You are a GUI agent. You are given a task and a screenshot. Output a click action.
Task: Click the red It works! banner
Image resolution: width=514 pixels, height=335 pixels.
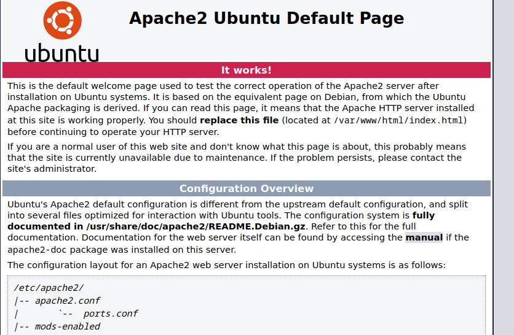[x=246, y=70]
